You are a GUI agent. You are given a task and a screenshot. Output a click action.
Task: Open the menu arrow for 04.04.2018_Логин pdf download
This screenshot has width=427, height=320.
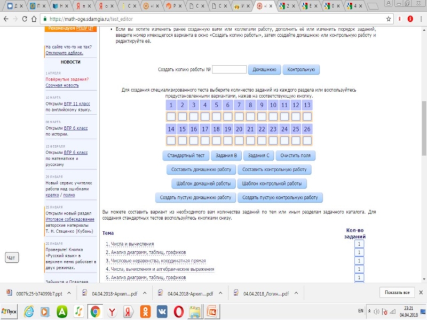pos(296,293)
